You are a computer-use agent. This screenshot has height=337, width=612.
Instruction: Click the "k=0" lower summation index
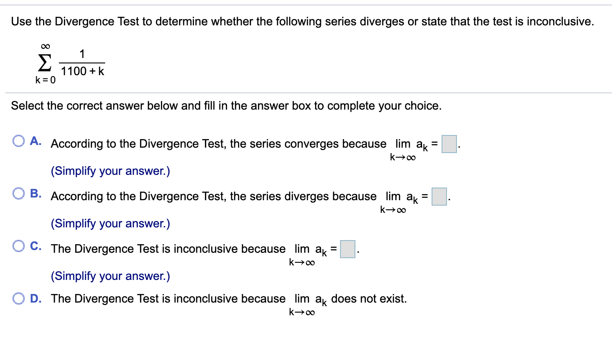[46, 81]
